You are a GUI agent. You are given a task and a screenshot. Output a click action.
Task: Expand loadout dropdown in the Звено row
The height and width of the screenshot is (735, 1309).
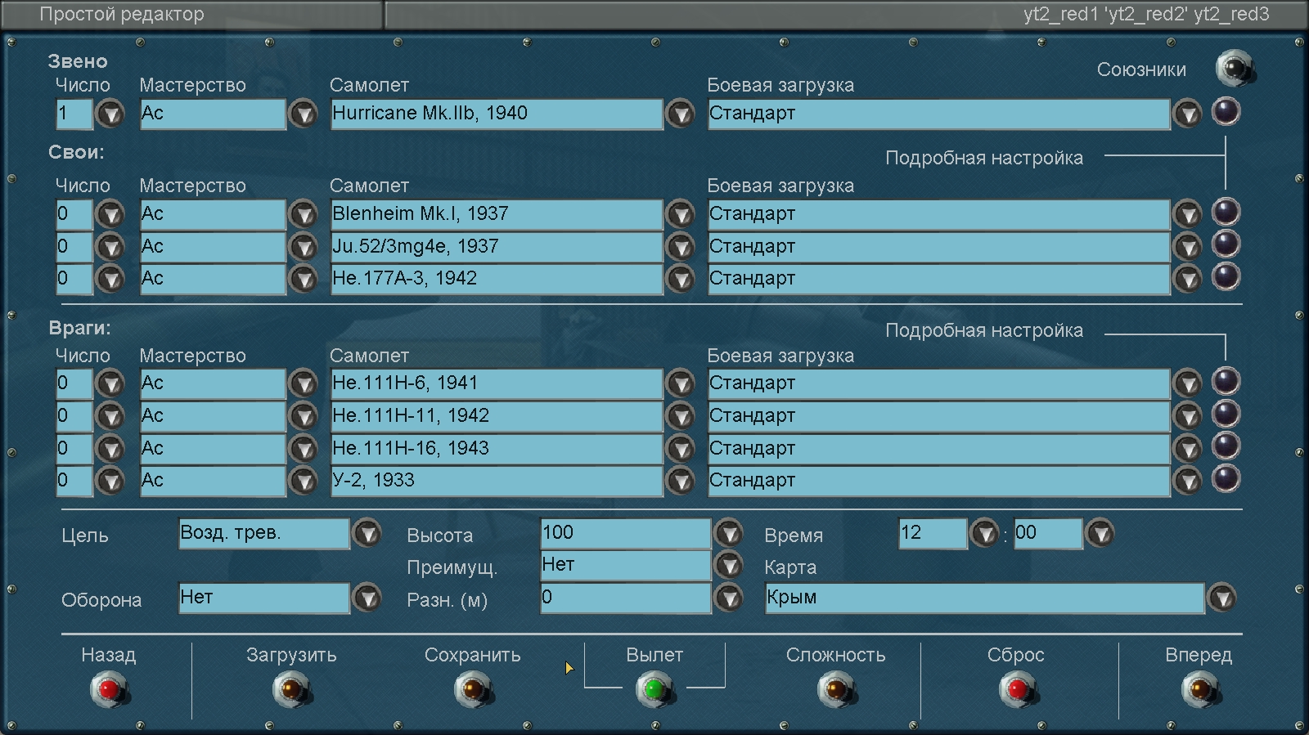[x=1187, y=114]
